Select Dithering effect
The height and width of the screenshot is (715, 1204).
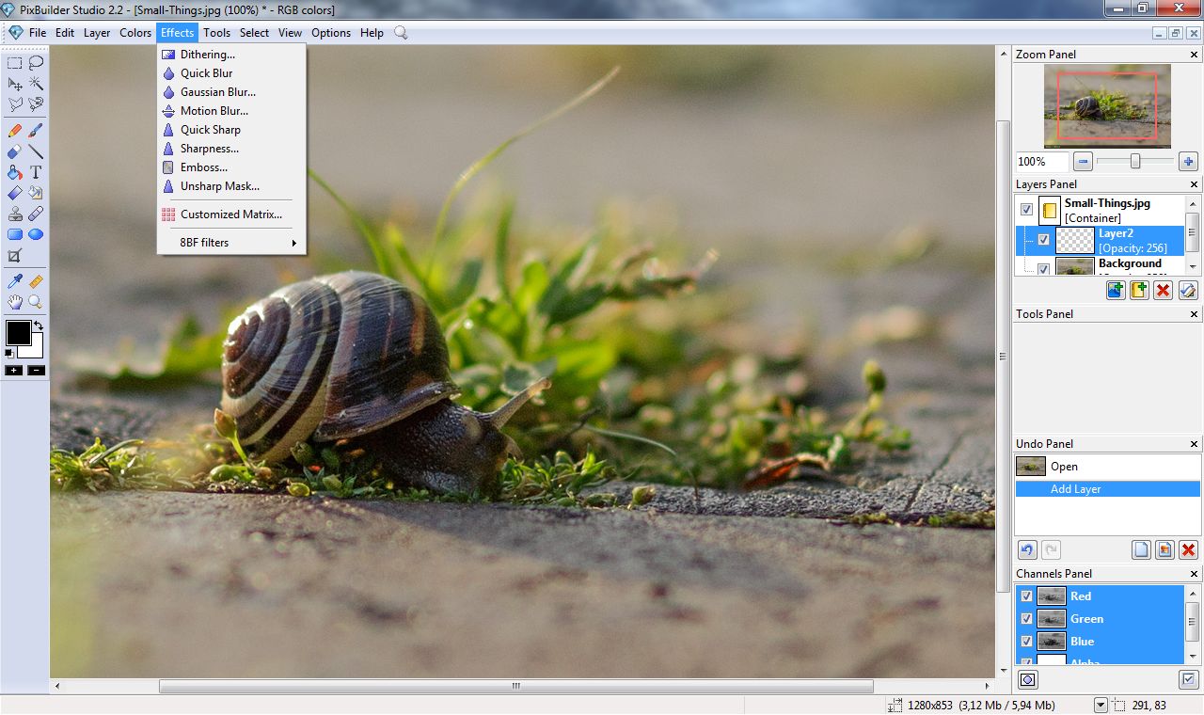[231, 54]
